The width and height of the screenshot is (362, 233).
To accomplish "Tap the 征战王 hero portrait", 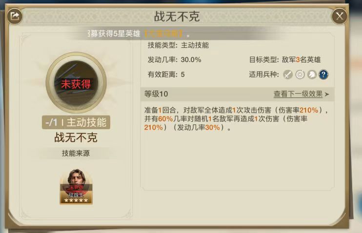I will coord(76,187).
